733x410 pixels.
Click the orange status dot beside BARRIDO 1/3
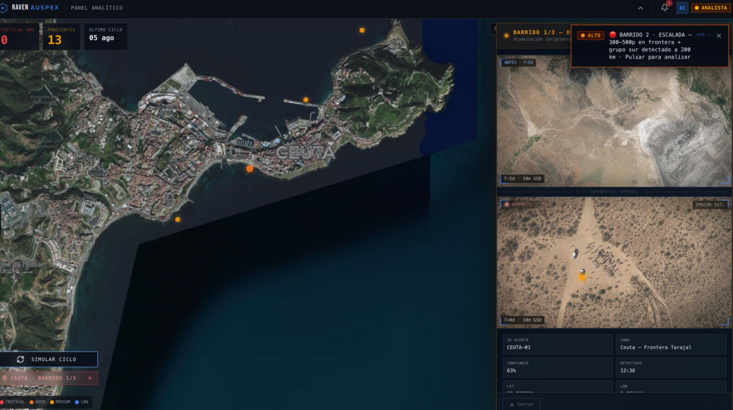point(506,35)
